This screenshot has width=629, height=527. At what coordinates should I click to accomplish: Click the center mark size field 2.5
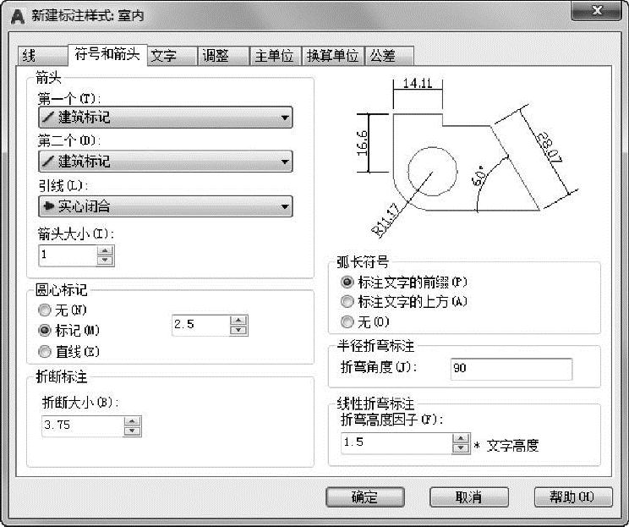coord(201,325)
